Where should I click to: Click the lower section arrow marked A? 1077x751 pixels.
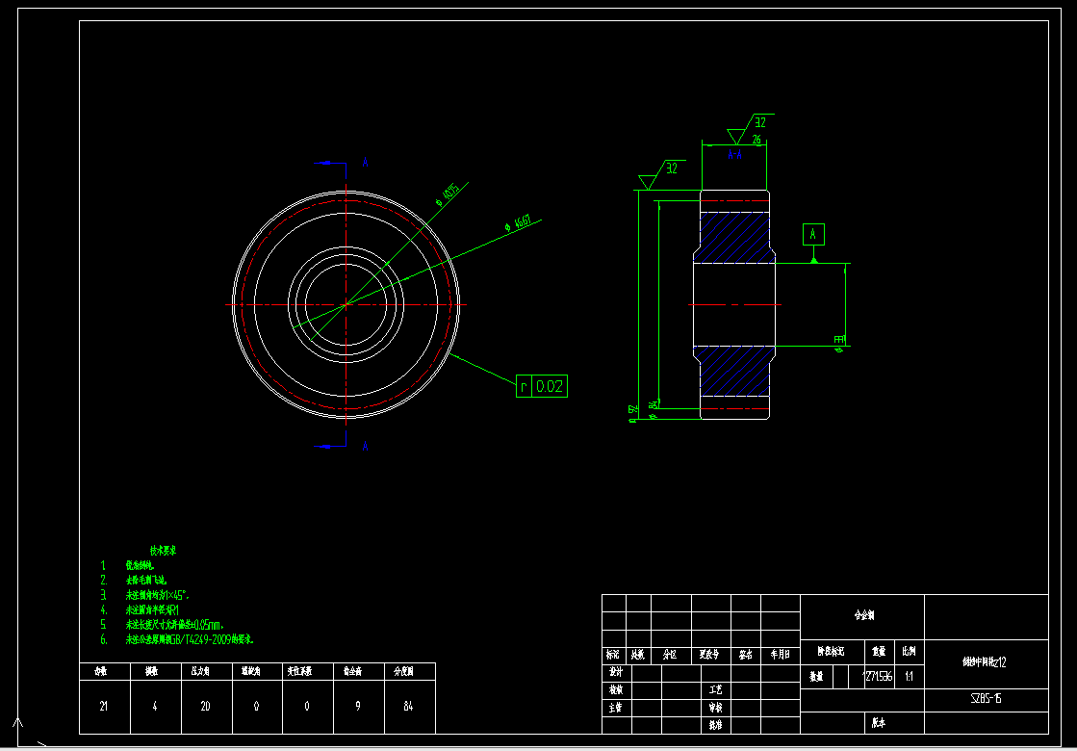(333, 445)
